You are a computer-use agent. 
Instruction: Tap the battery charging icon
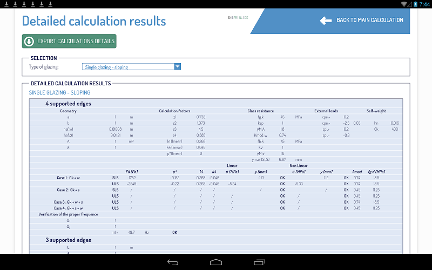pyautogui.click(x=415, y=4)
